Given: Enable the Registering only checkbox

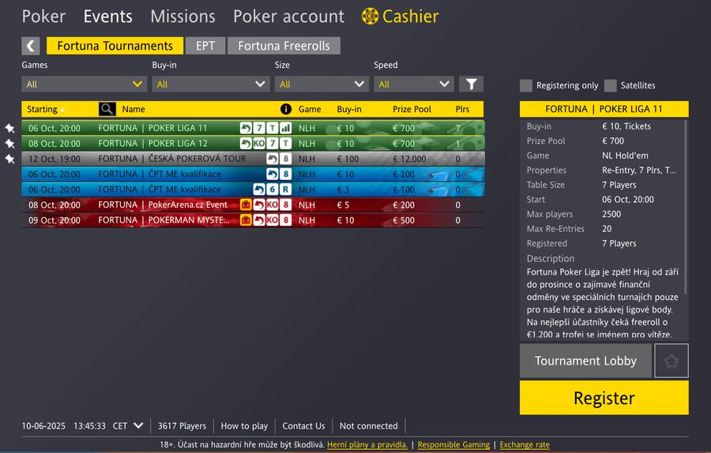Looking at the screenshot, I should pos(526,85).
